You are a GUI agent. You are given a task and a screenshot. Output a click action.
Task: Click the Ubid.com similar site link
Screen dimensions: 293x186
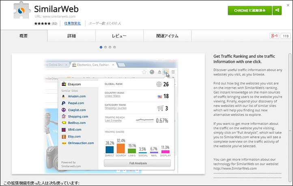click(75, 129)
